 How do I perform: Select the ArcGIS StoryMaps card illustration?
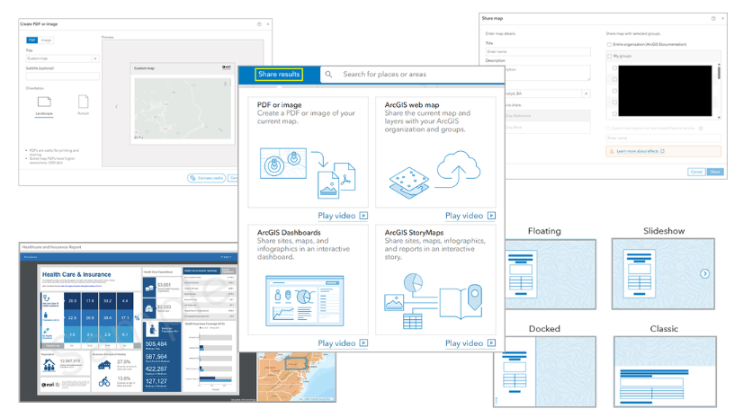434,300
